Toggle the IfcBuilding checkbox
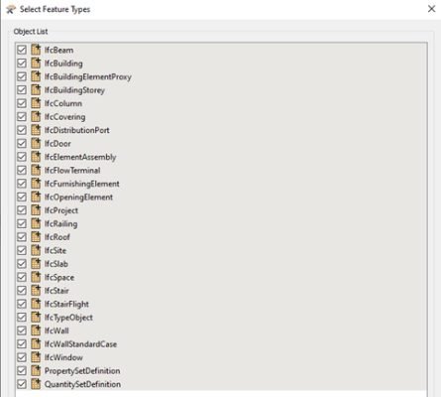This screenshot has width=441, height=397. [22, 64]
